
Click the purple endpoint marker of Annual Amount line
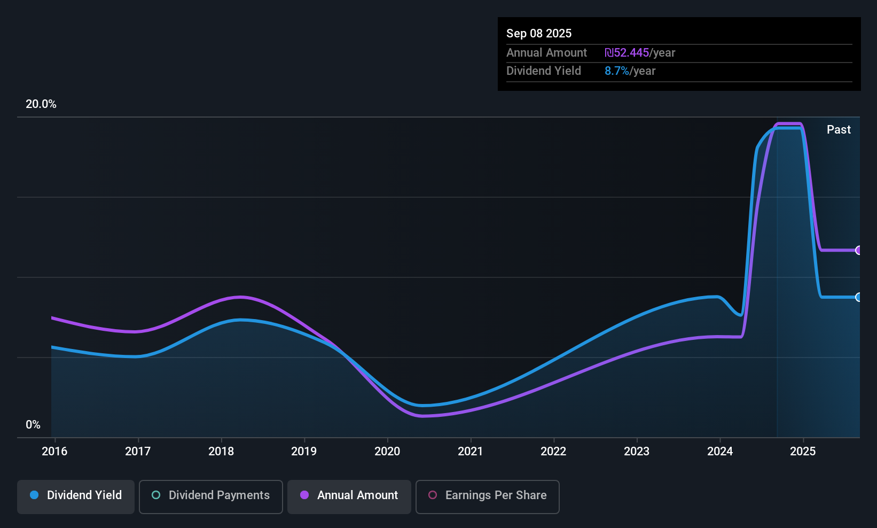click(x=858, y=250)
